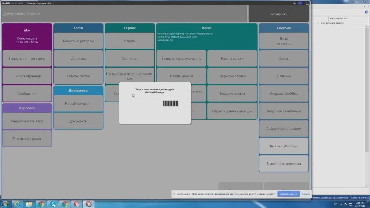Click Редактировать явки

click(27, 121)
